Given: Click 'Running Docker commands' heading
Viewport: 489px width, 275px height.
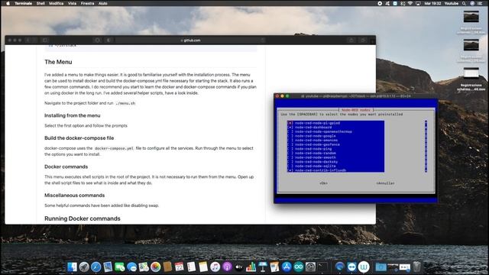Looking at the screenshot, I should click(83, 218).
